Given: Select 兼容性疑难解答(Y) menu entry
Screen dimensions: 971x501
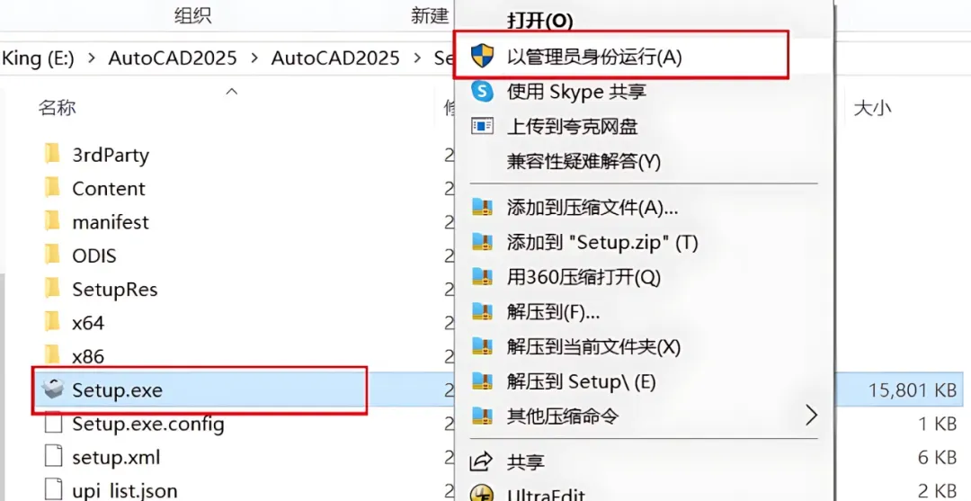Looking at the screenshot, I should point(583,161).
